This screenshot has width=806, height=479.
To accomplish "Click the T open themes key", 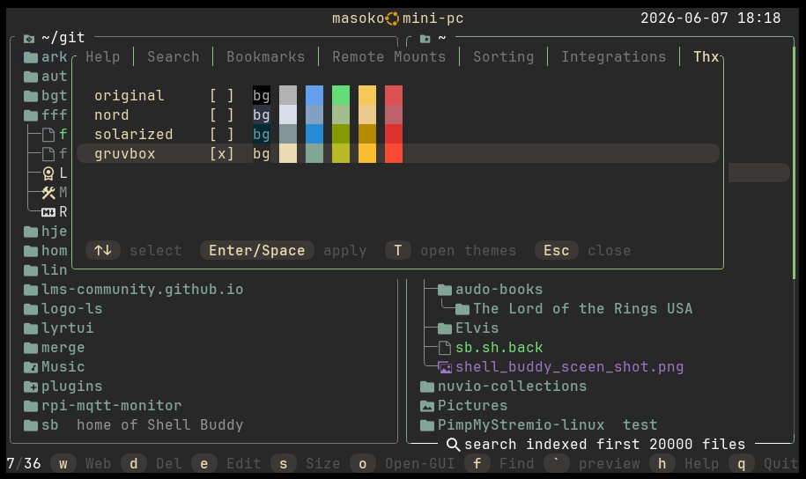I will [398, 250].
